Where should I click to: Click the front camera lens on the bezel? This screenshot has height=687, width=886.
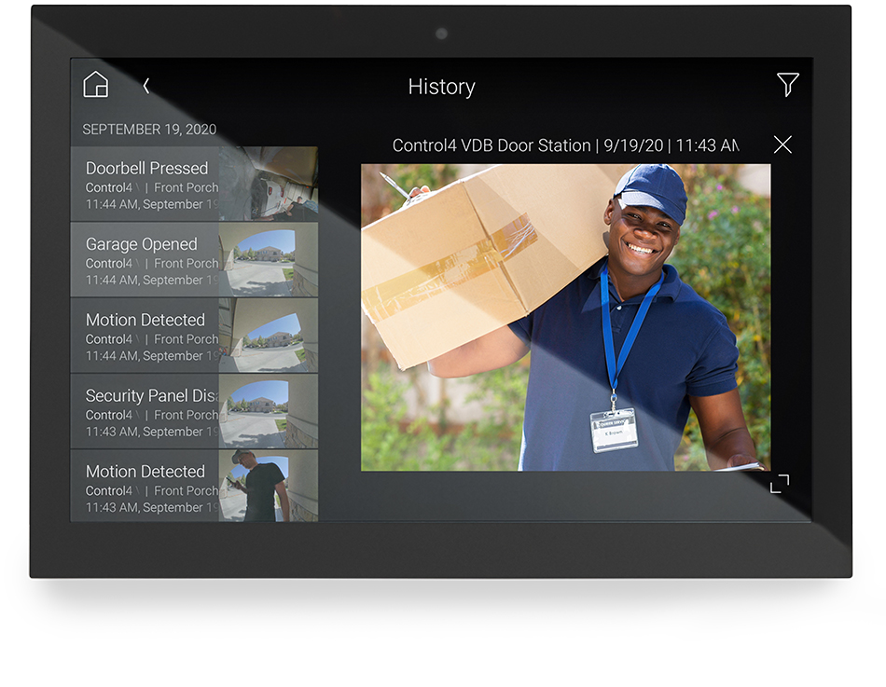coord(441,34)
